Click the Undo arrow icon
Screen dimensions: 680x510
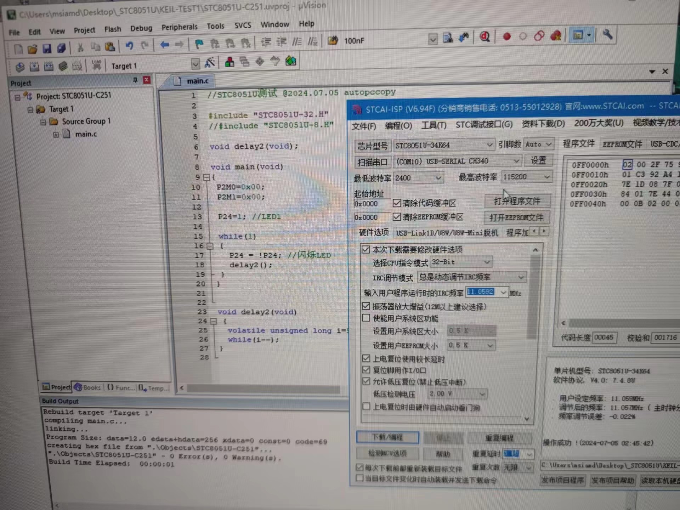[129, 46]
